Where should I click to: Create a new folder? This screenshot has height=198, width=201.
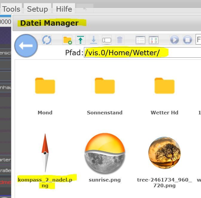pos(67,40)
